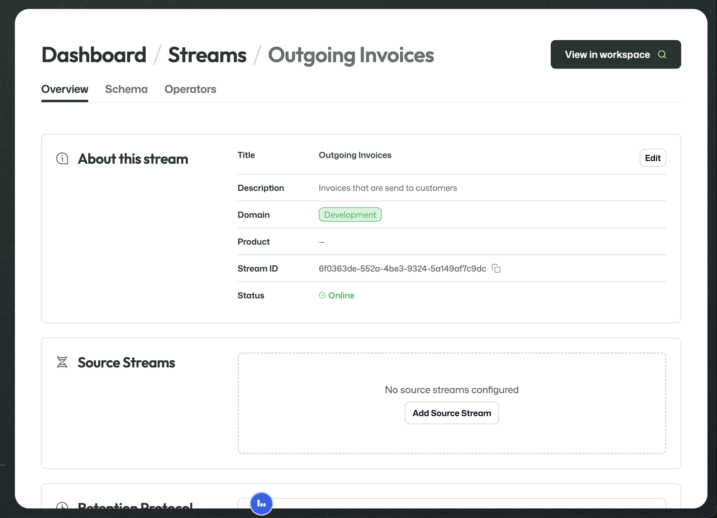This screenshot has height=518, width=717.
Task: Click the Description field label
Action: click(261, 188)
